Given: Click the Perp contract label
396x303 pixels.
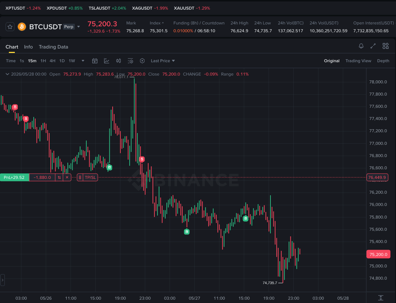Looking at the screenshot, I should click(69, 27).
